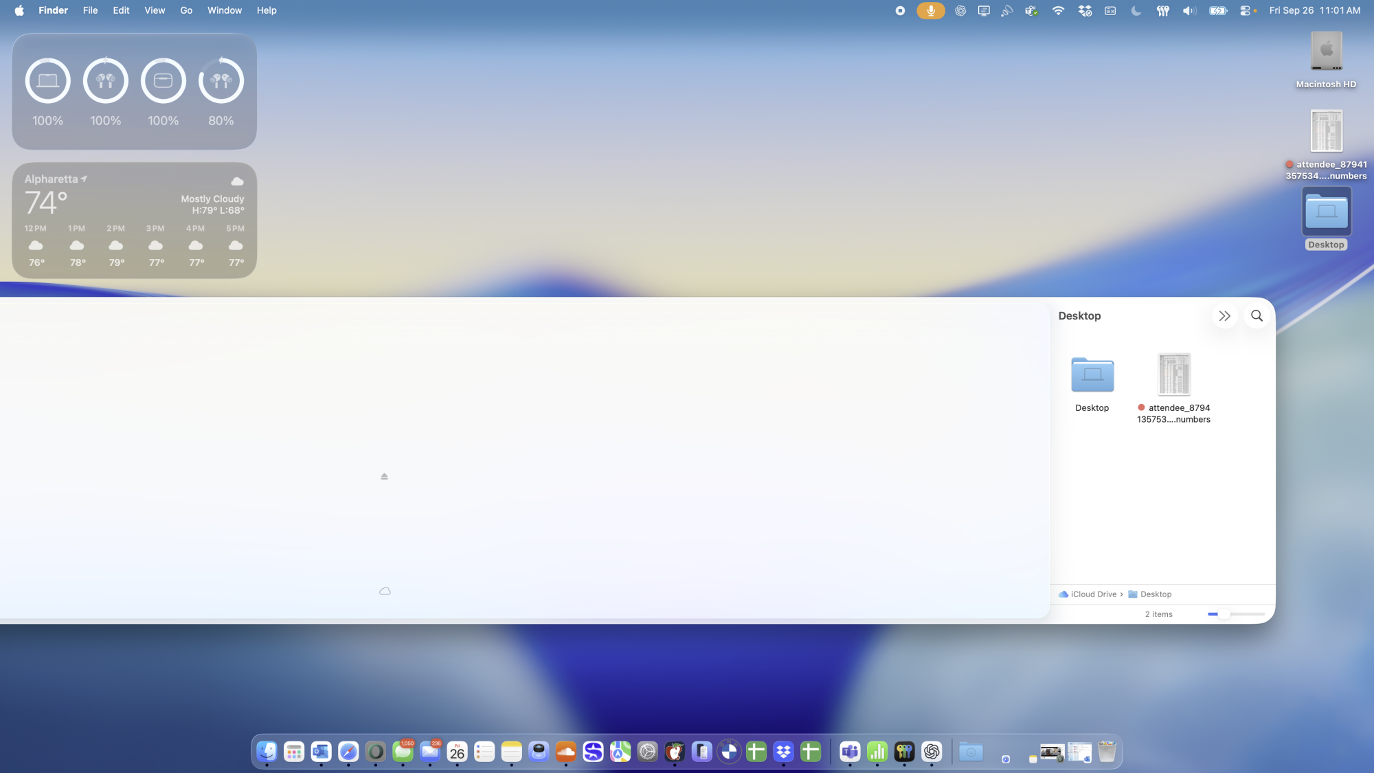Click Desktop in the path bar
Screen dimensions: 1374x773
[x=1156, y=594]
